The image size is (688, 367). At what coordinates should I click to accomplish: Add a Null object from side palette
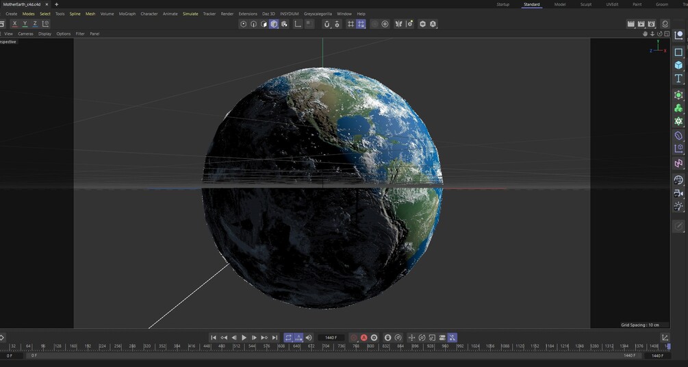678,36
